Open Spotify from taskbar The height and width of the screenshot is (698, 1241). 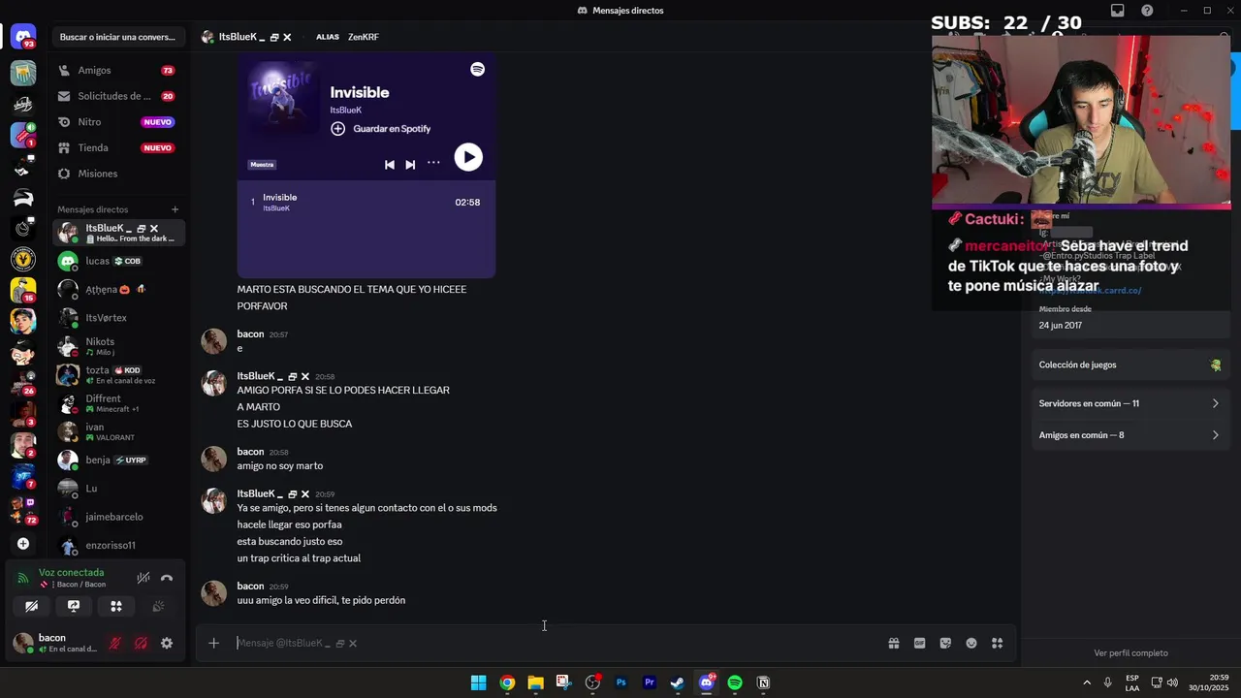[x=735, y=682]
